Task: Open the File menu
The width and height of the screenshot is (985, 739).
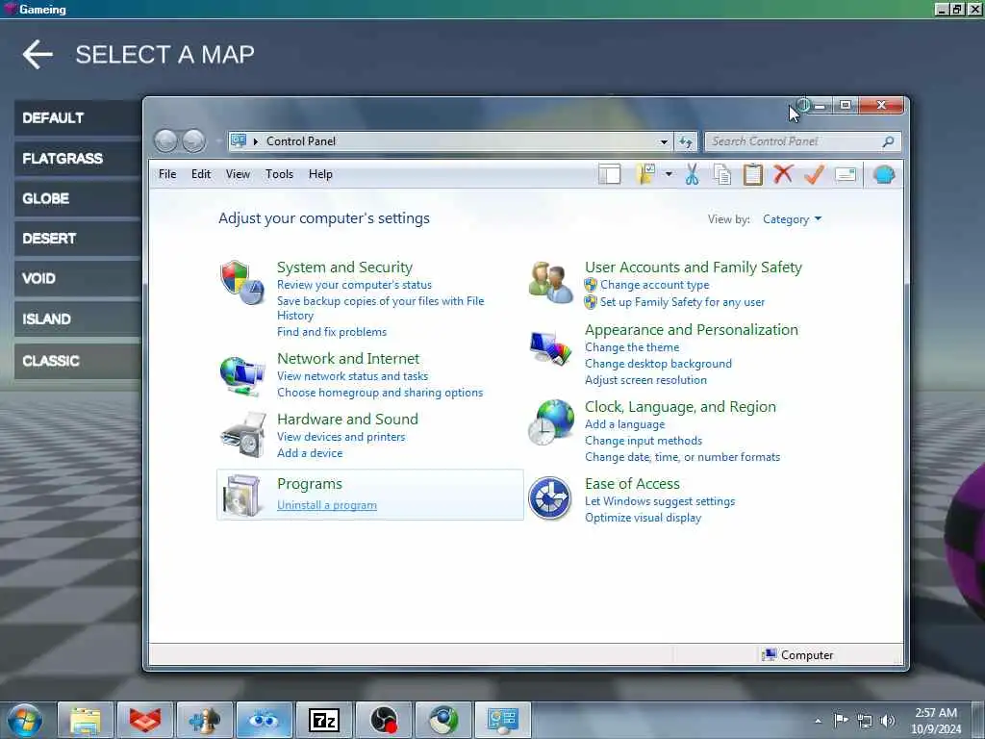Action: coord(167,174)
